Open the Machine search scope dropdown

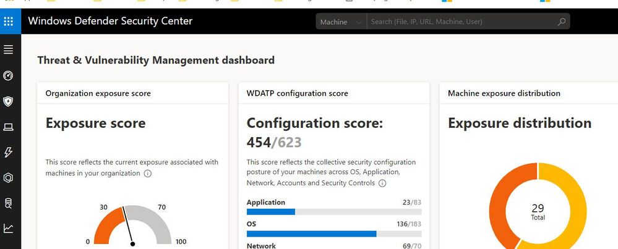[341, 22]
